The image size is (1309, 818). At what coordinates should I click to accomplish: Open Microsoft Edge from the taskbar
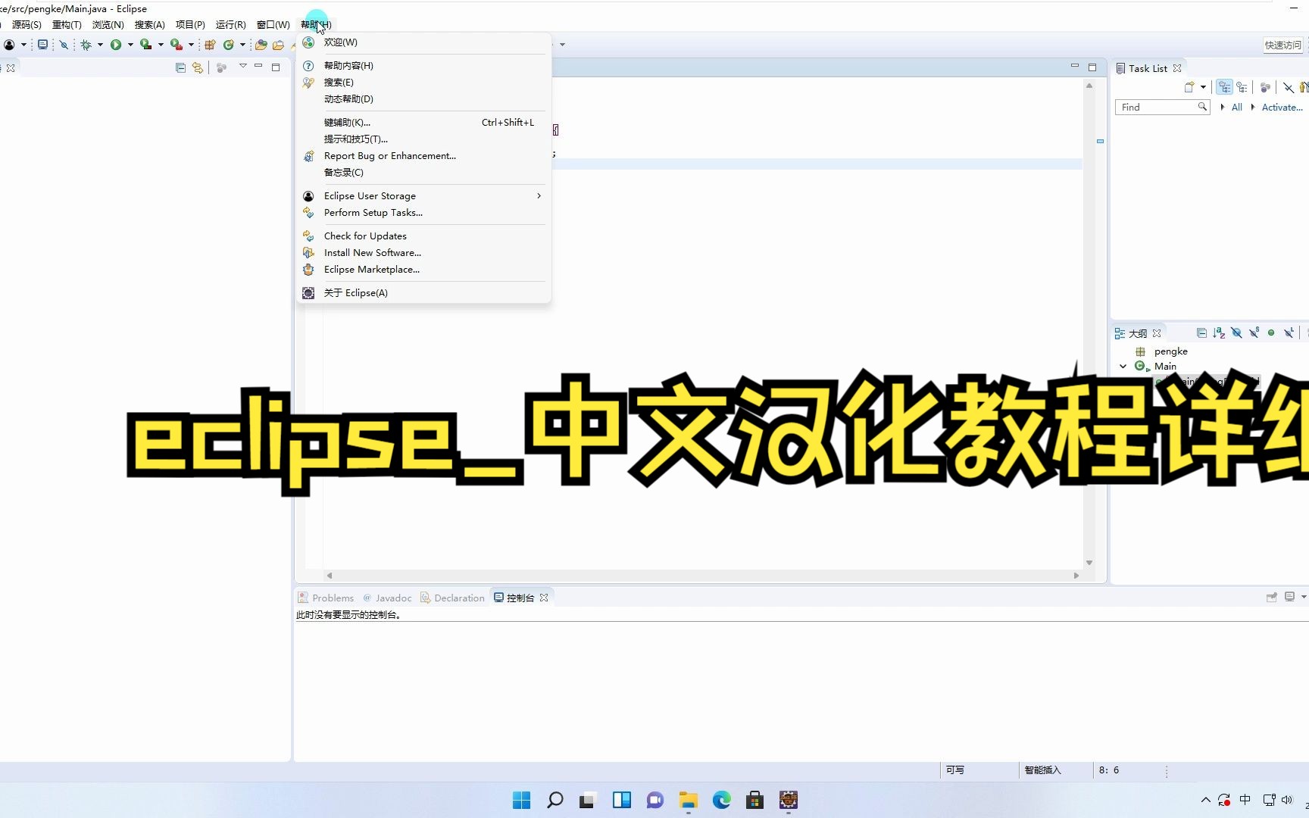[x=722, y=801]
